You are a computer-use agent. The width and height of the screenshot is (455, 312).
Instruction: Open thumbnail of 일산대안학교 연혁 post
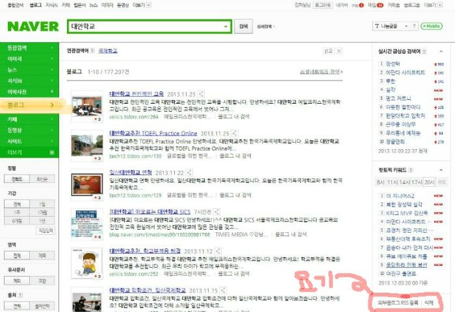tap(86, 185)
